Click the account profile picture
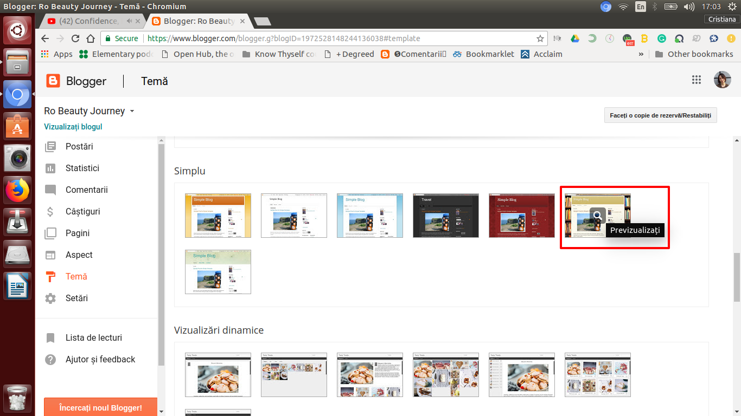Viewport: 741px width, 416px height. (723, 80)
